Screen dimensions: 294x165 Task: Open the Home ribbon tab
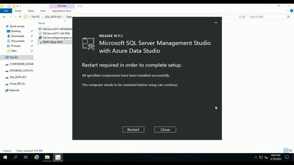tap(18, 11)
